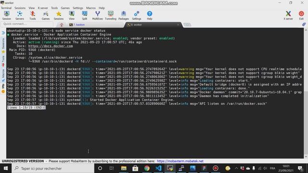
Task: Open the Macros menu
Action: [x=91, y=8]
